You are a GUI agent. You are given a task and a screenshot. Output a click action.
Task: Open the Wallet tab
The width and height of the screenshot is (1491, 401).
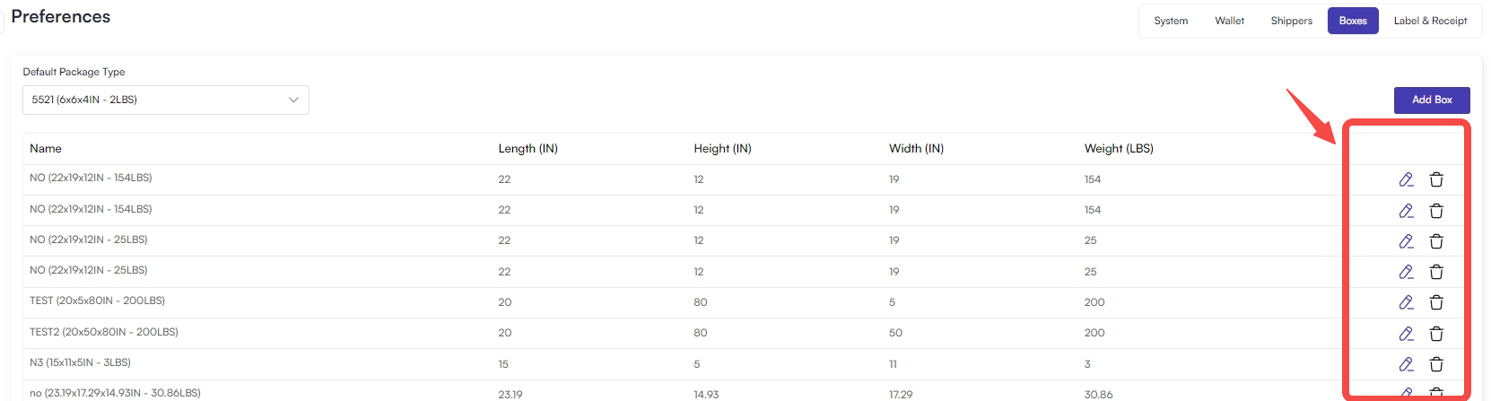1229,21
